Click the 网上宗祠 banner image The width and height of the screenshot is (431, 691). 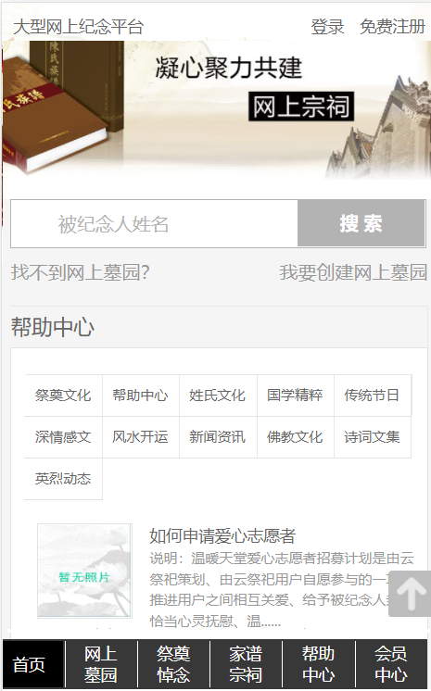[216, 110]
